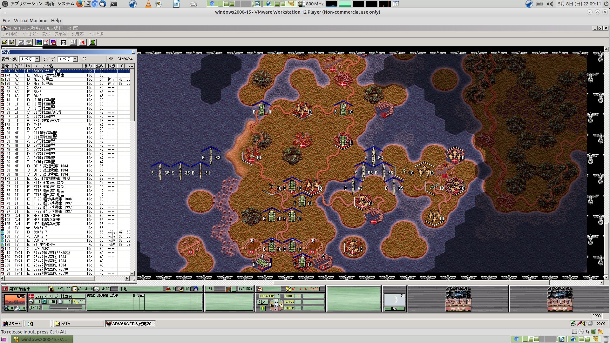
Task: Open the 設定(S) menu
Action: click(78, 34)
